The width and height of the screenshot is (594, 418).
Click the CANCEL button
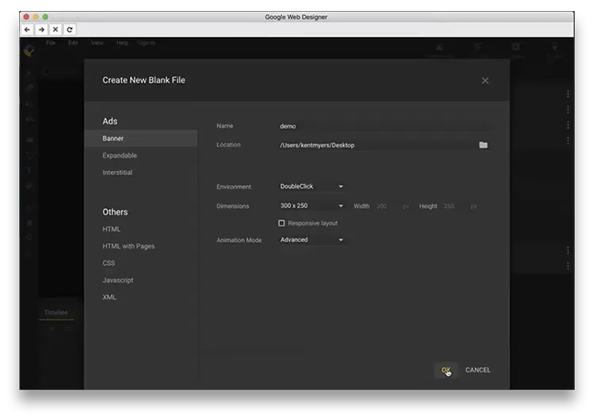point(478,370)
